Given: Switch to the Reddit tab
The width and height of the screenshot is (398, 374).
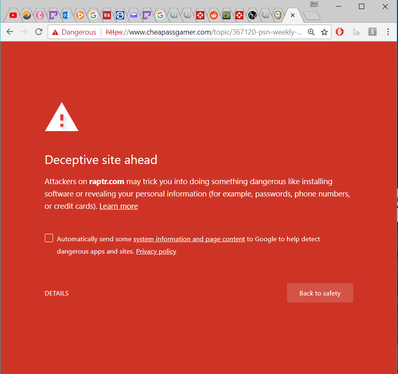Looking at the screenshot, I should pos(214,16).
